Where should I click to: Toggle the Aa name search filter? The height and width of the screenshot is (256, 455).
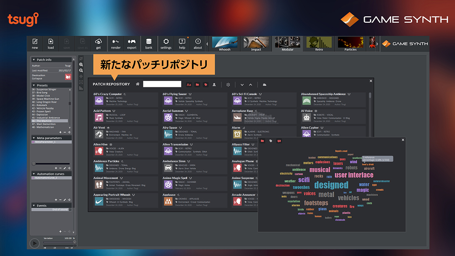189,84
